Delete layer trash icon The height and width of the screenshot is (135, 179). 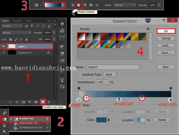(x=49, y=102)
